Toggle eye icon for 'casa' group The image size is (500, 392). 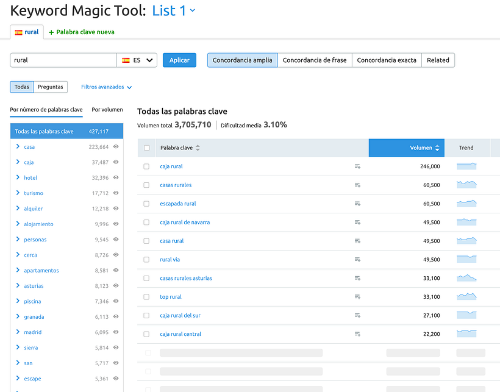pos(116,146)
